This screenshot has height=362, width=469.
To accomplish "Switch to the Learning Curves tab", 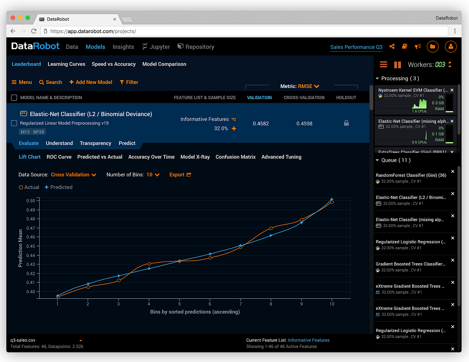I will 67,64.
